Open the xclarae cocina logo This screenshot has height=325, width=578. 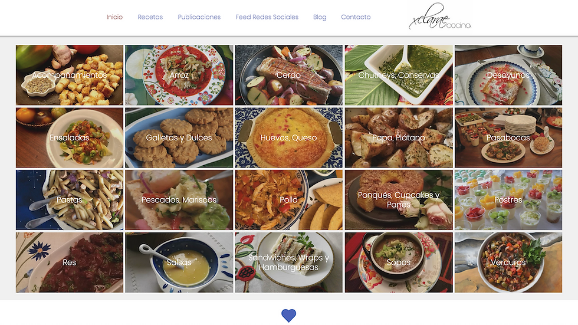[440, 17]
